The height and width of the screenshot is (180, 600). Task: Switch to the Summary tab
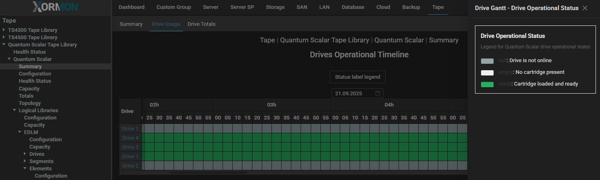pyautogui.click(x=131, y=24)
